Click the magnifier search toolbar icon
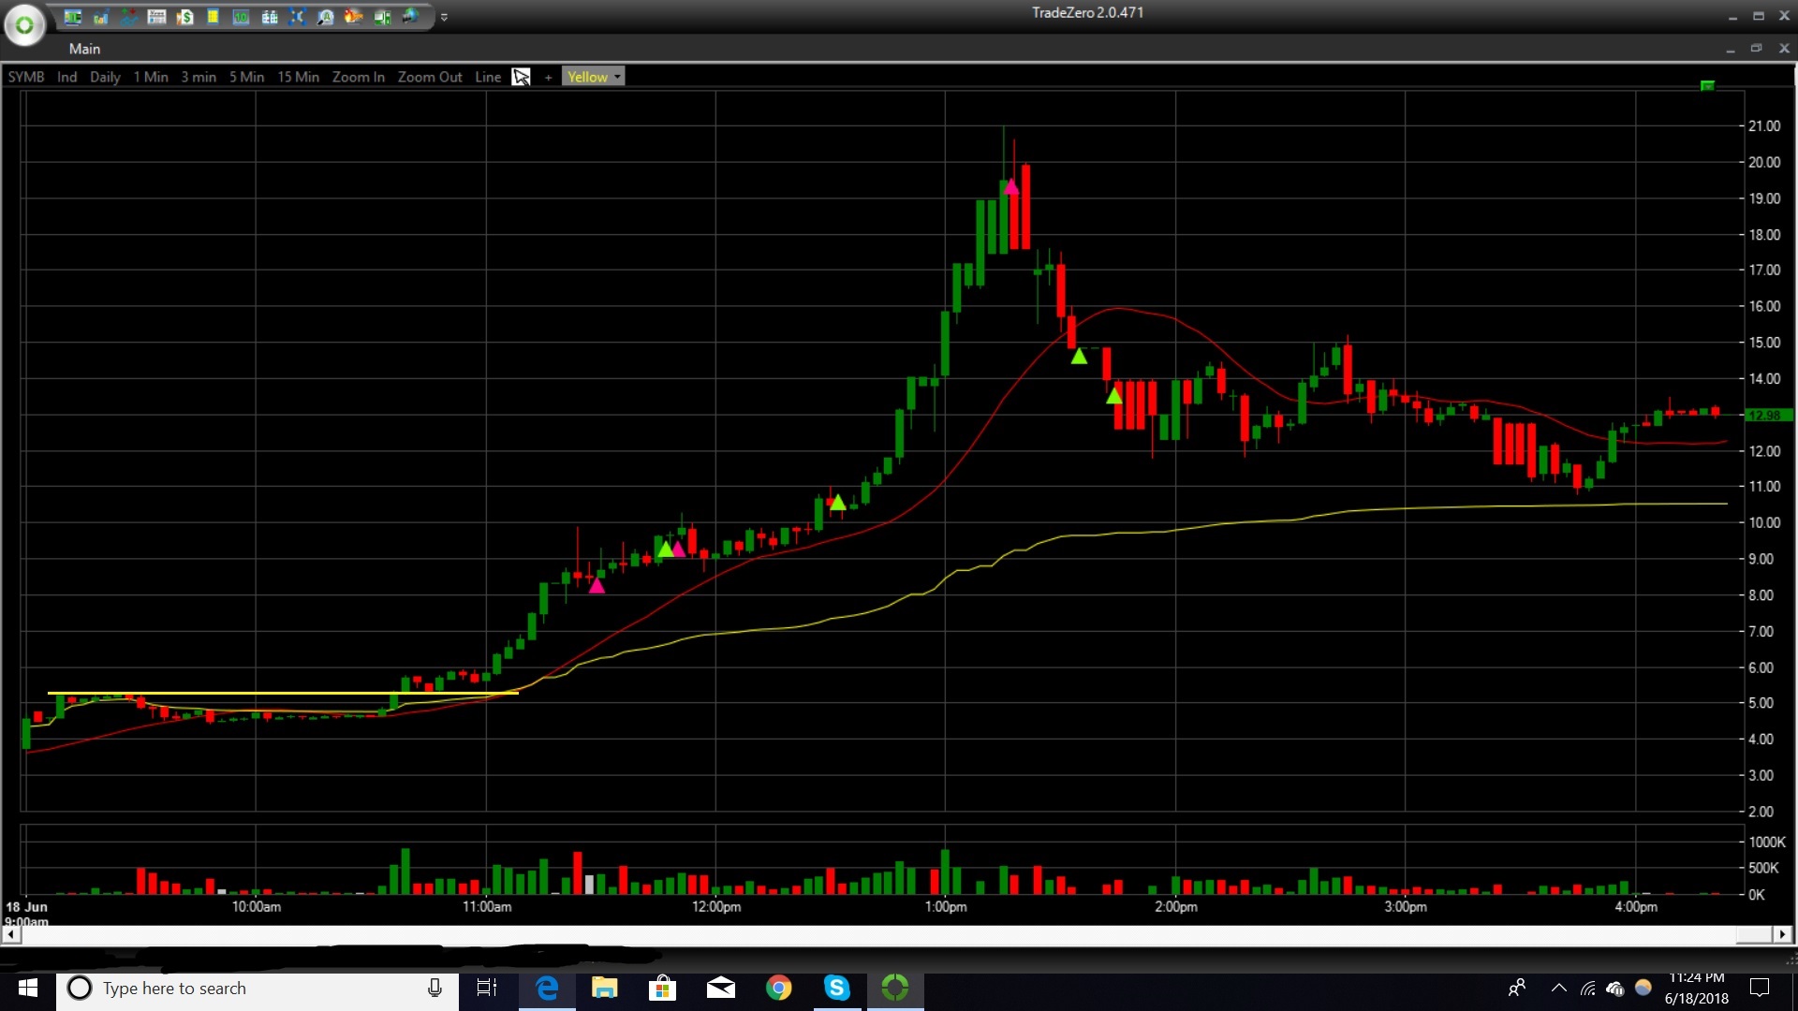Image resolution: width=1798 pixels, height=1011 pixels. tap(325, 17)
